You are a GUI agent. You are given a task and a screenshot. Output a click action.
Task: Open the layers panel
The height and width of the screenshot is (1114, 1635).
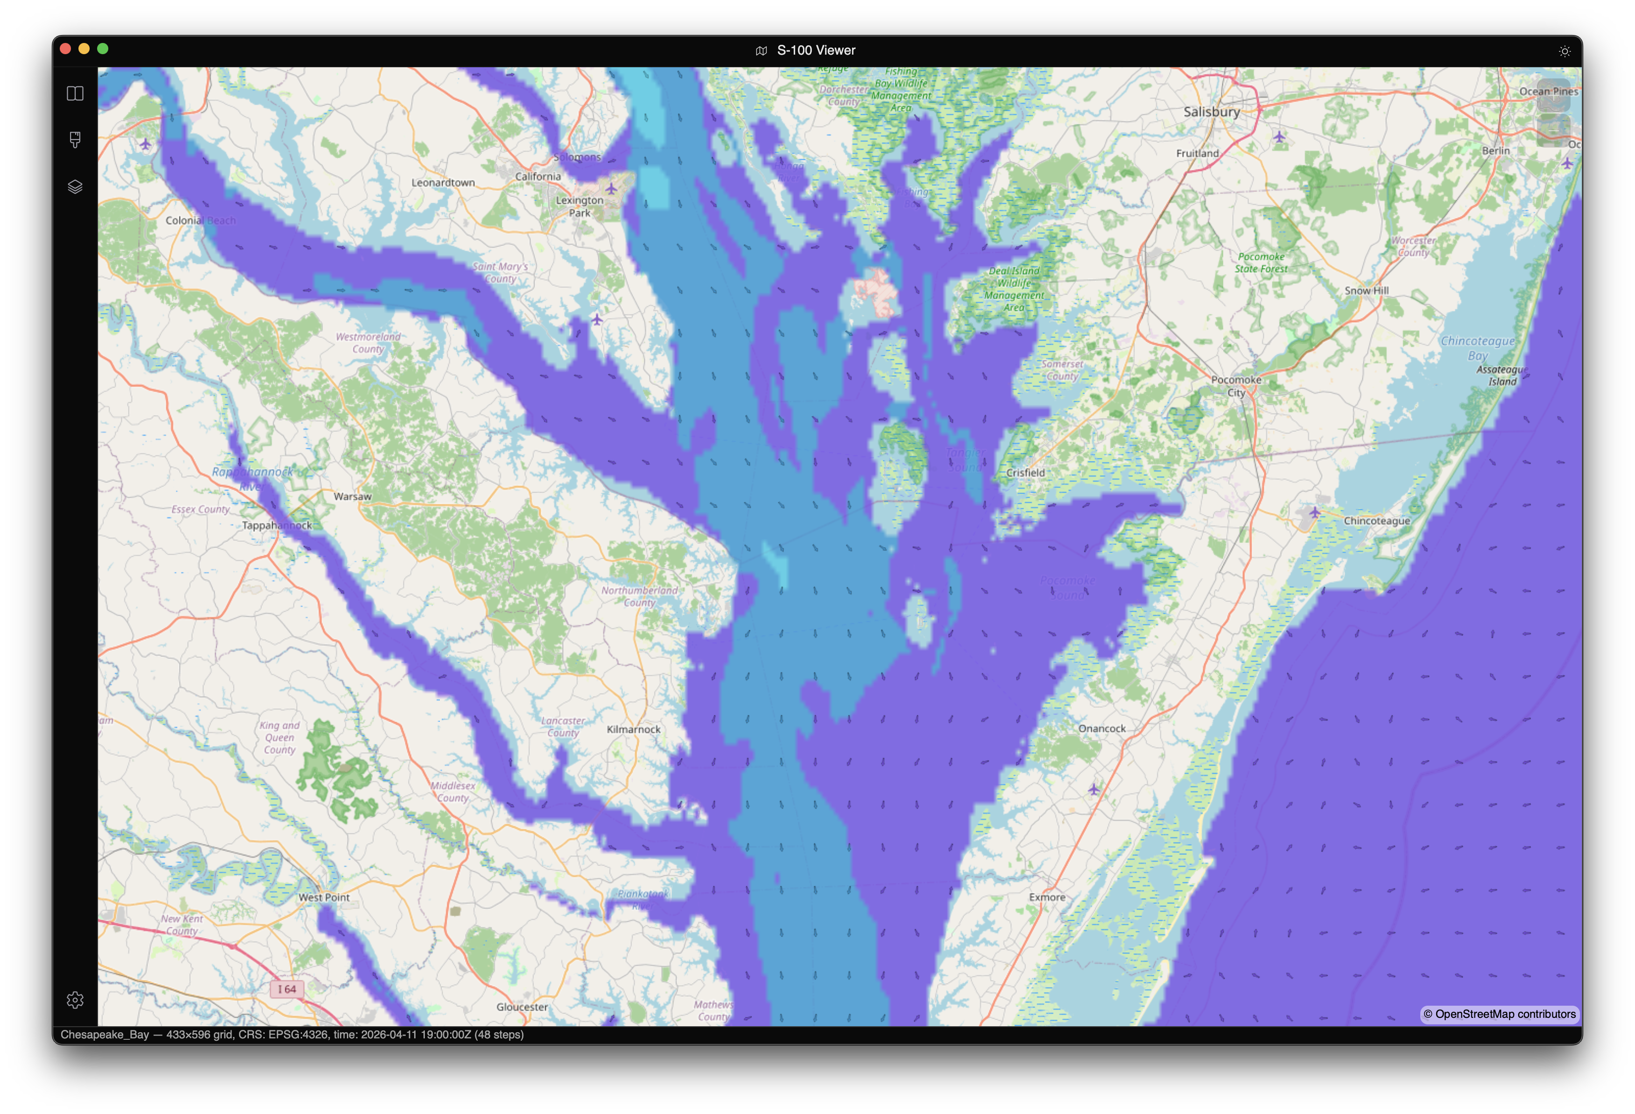(x=75, y=186)
